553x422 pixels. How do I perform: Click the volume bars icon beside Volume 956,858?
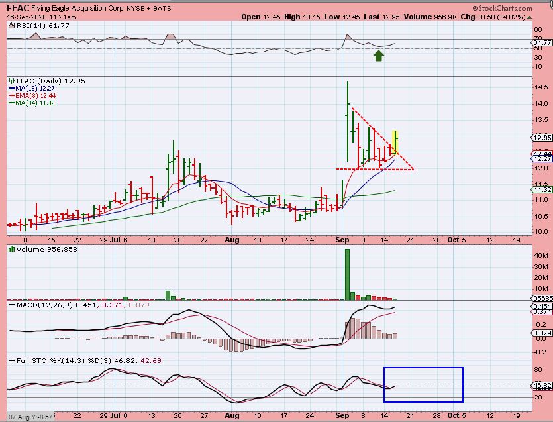pos(12,250)
